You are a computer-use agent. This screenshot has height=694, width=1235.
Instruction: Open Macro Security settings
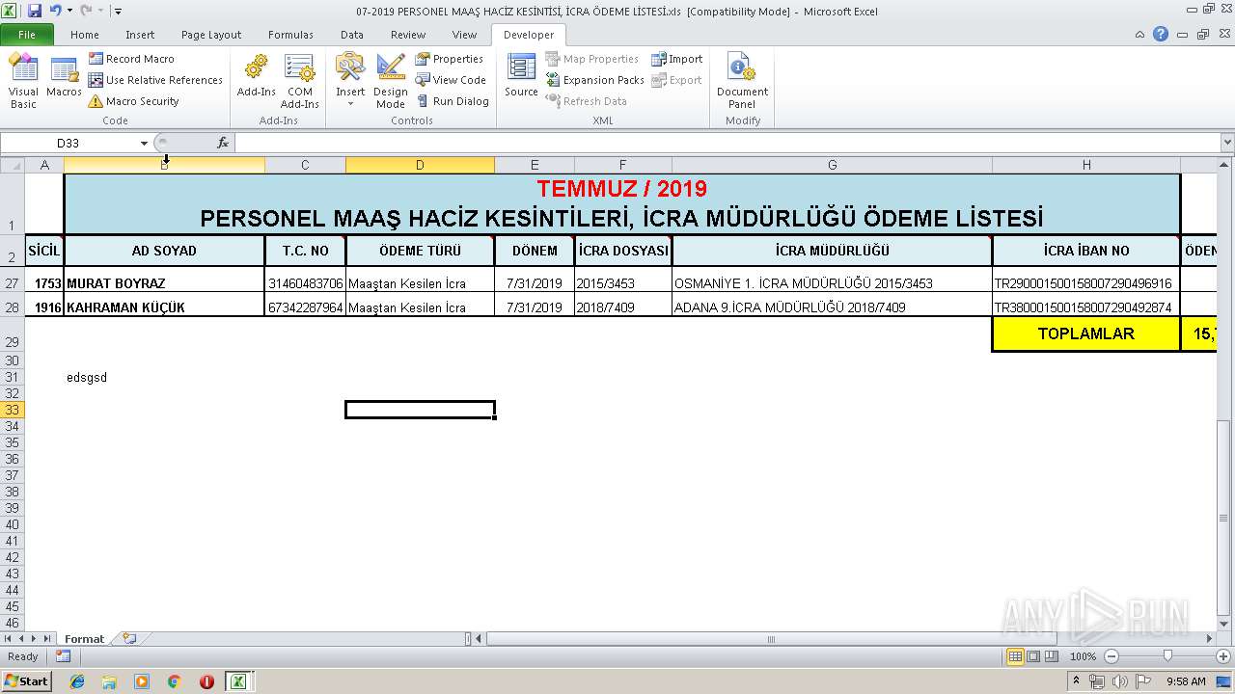click(134, 101)
